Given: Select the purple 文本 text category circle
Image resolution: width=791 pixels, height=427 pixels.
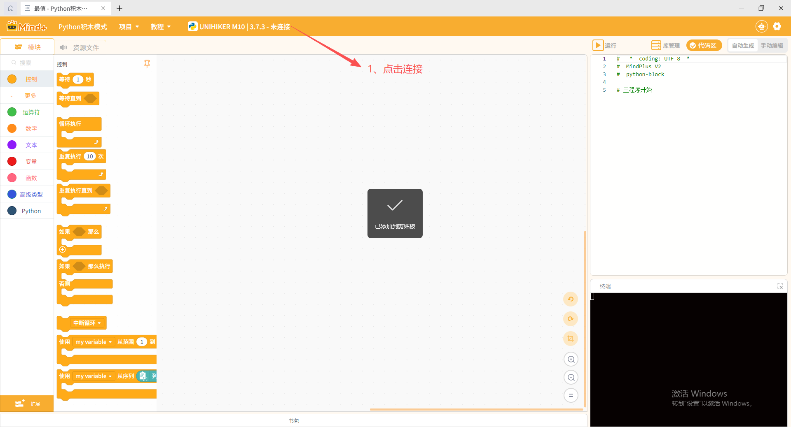Looking at the screenshot, I should pyautogui.click(x=12, y=145).
